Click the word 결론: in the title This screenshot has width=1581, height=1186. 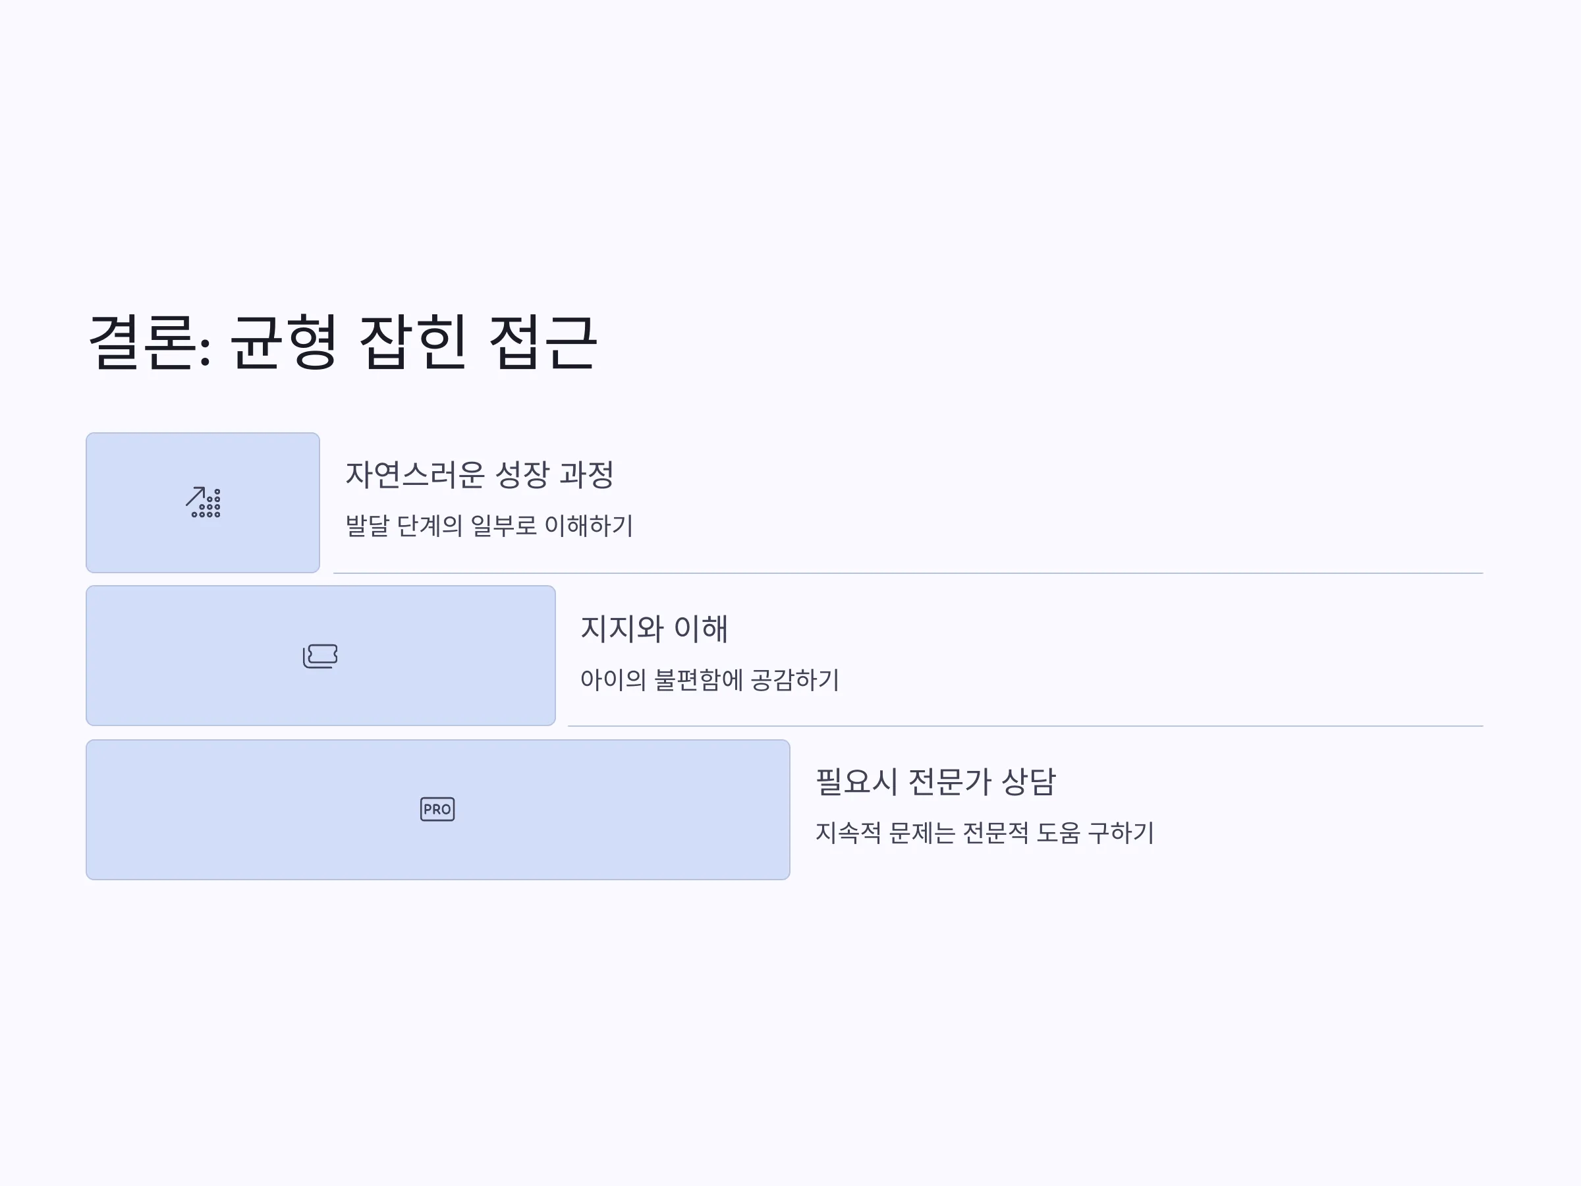point(150,343)
